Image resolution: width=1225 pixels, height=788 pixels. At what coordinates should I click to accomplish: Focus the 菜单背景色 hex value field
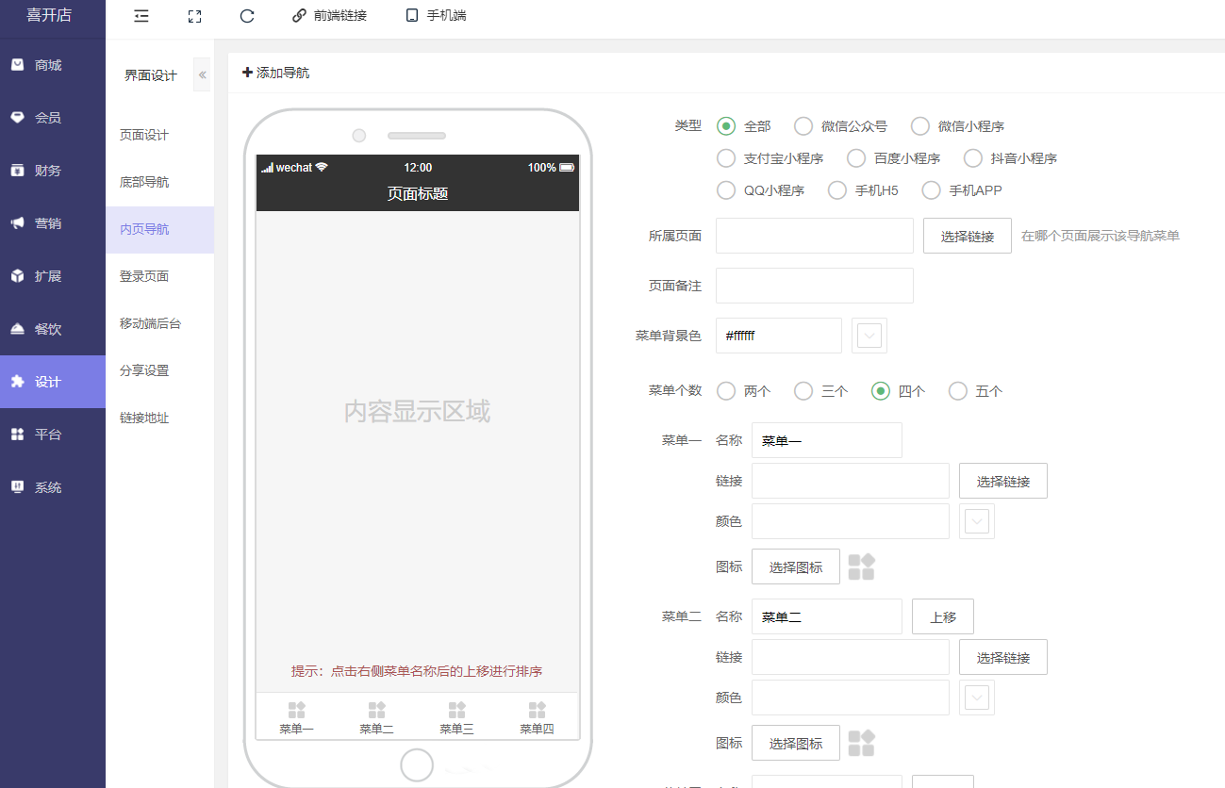coord(779,336)
